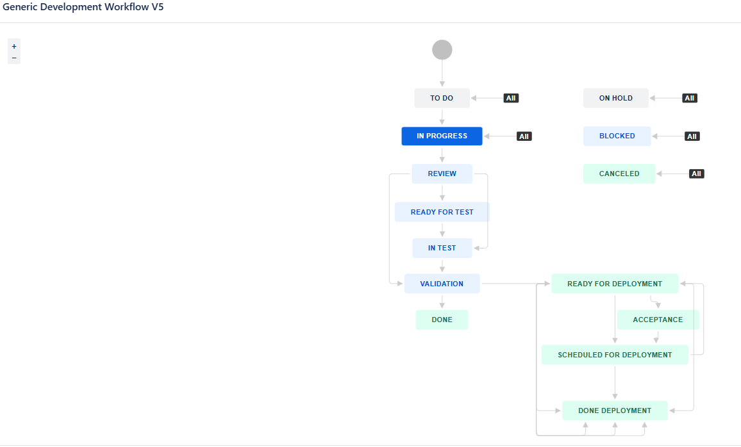Click the All badge beside IN PROGRESS
The image size is (741, 447).
[x=524, y=136]
